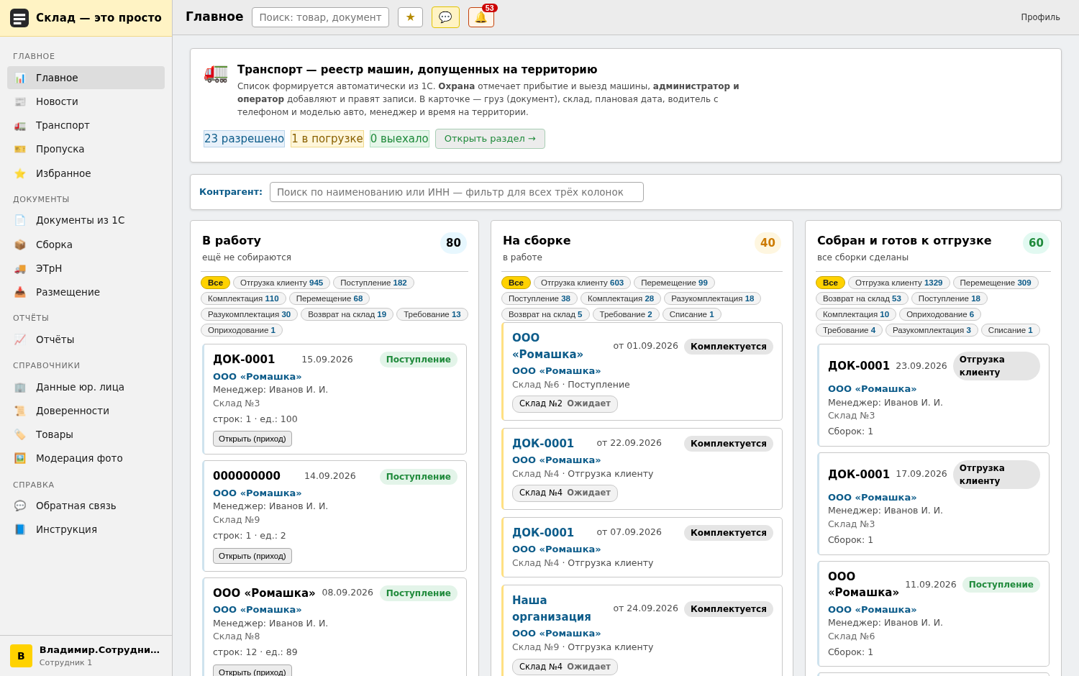Filter На сборке by Отгрузка клиенту 603
This screenshot has width=1079, height=676.
(x=582, y=283)
